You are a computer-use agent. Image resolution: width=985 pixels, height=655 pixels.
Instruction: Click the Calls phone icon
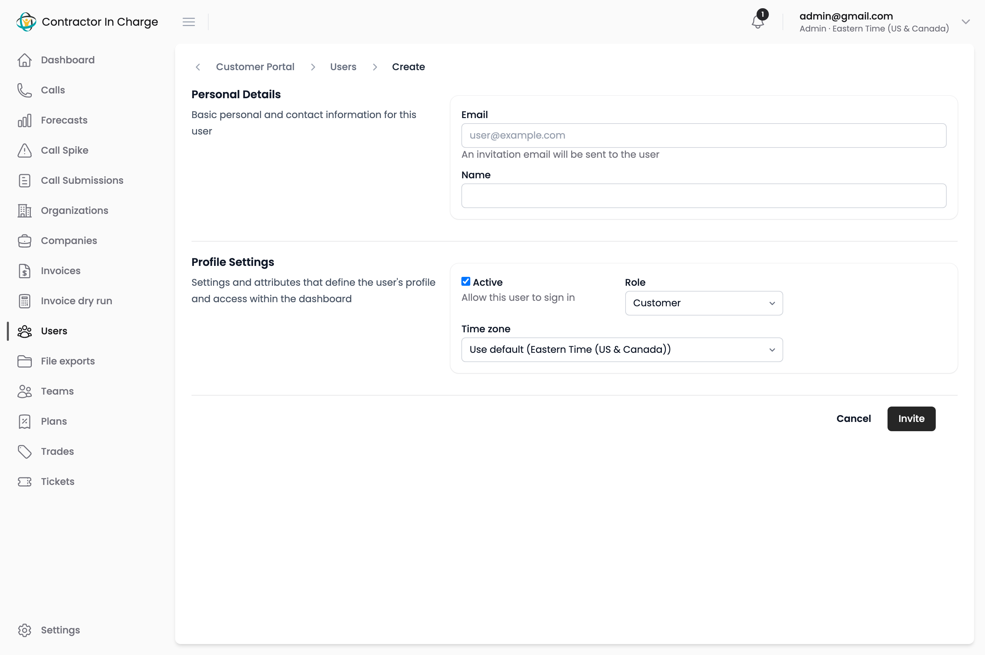[x=25, y=90]
